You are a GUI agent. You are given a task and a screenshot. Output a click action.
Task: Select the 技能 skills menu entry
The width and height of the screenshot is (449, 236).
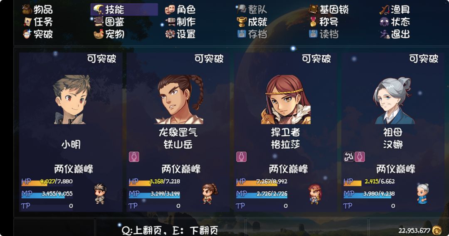(x=124, y=10)
